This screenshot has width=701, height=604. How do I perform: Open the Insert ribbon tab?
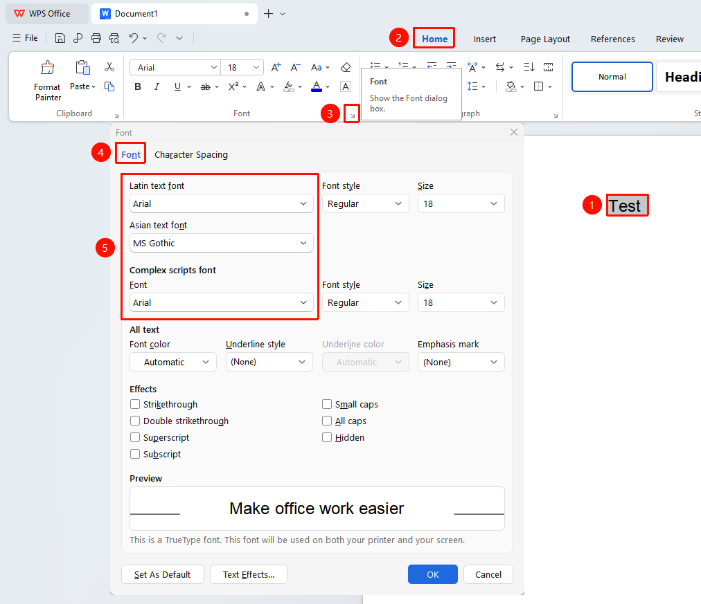click(485, 39)
